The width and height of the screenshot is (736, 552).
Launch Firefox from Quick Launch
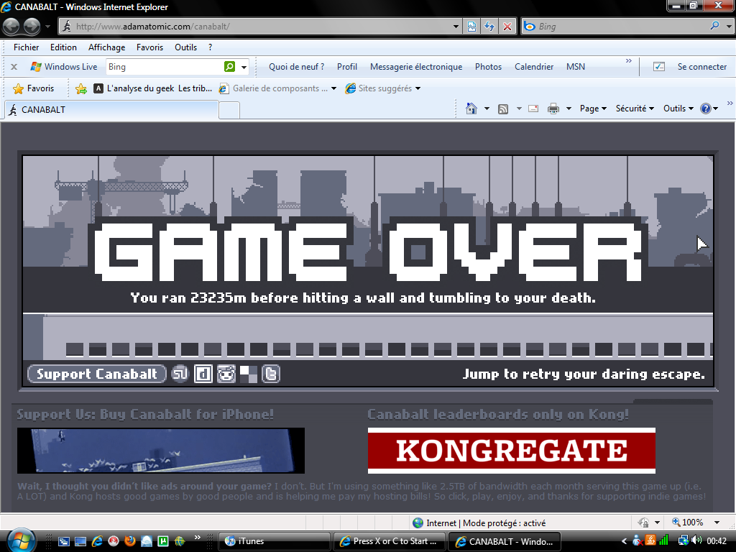click(130, 541)
